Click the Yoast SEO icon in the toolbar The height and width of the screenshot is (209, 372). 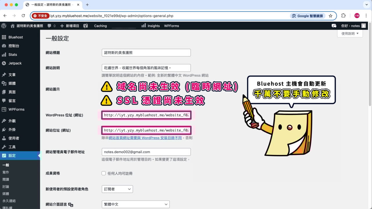tap(85, 26)
